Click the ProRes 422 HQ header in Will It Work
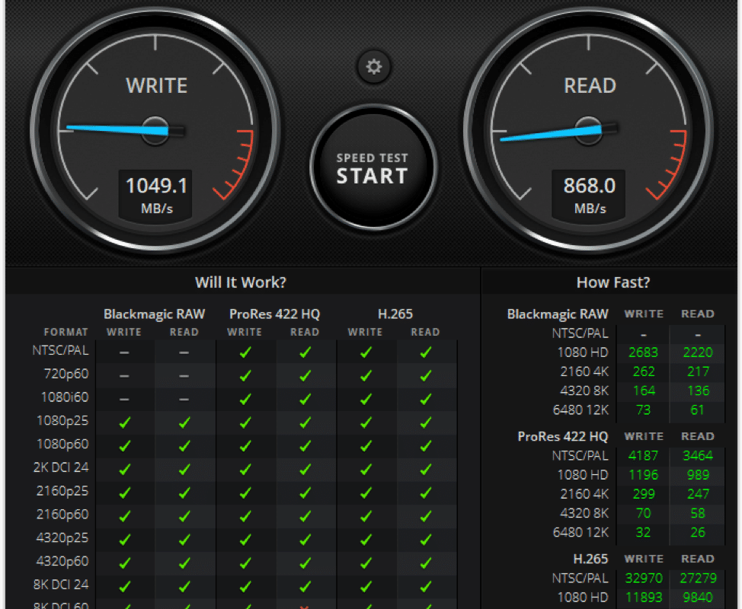 tap(274, 314)
